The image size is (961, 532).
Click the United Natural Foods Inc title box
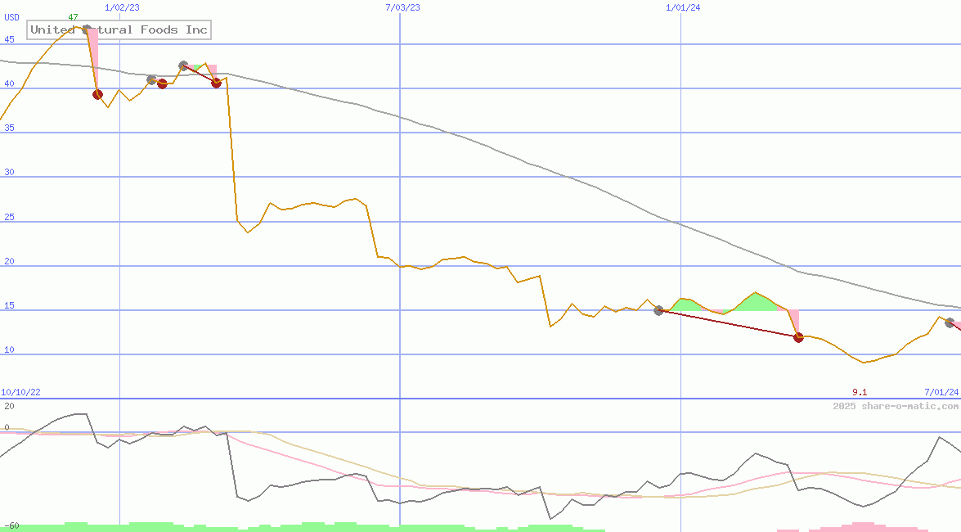click(x=119, y=30)
